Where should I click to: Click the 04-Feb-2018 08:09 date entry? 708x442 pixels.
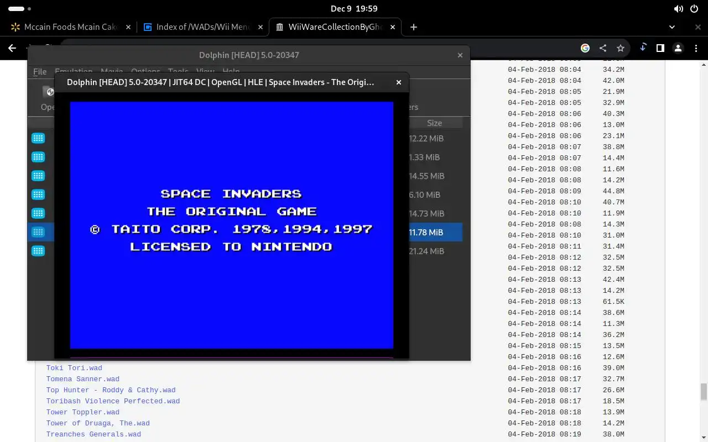click(x=544, y=191)
